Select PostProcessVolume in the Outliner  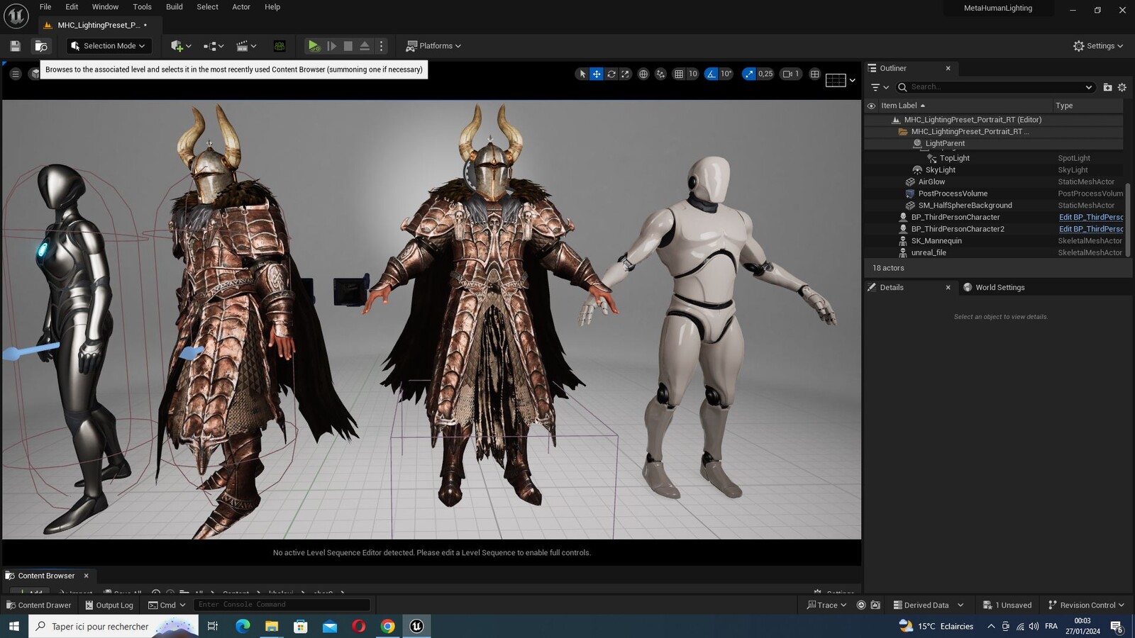pos(952,194)
